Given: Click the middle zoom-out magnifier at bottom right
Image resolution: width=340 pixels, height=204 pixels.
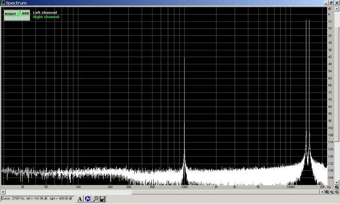Looking at the screenshot, I should pos(332,192).
